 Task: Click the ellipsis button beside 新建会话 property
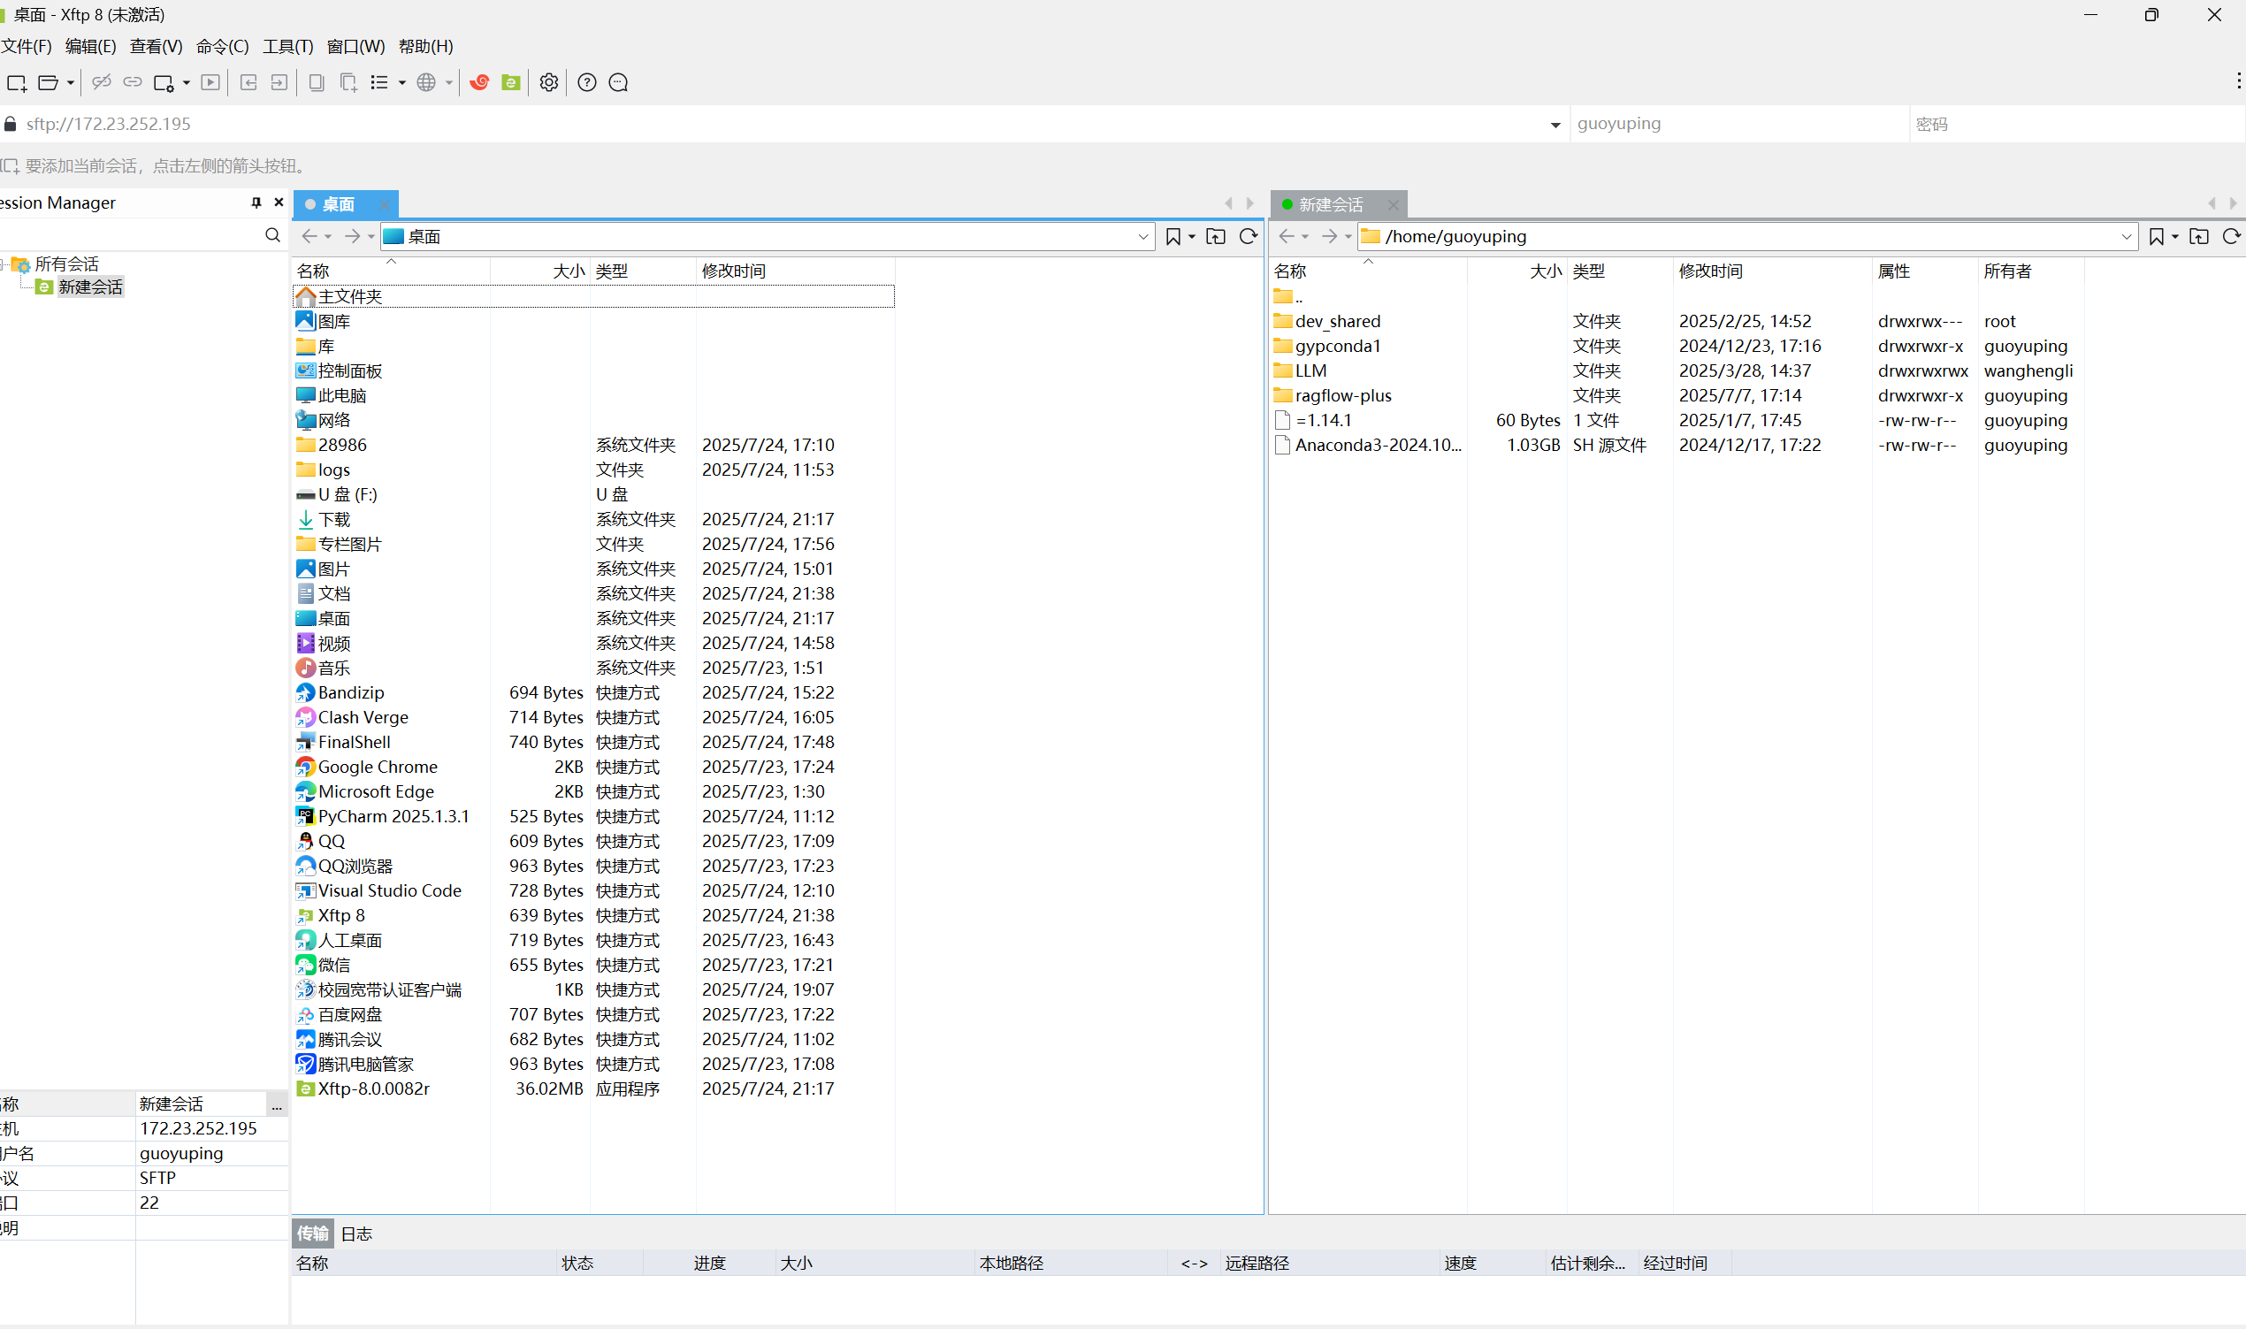(x=277, y=1104)
